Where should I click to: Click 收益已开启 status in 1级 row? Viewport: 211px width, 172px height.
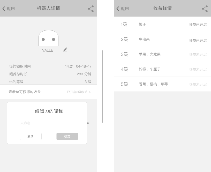tap(198, 24)
